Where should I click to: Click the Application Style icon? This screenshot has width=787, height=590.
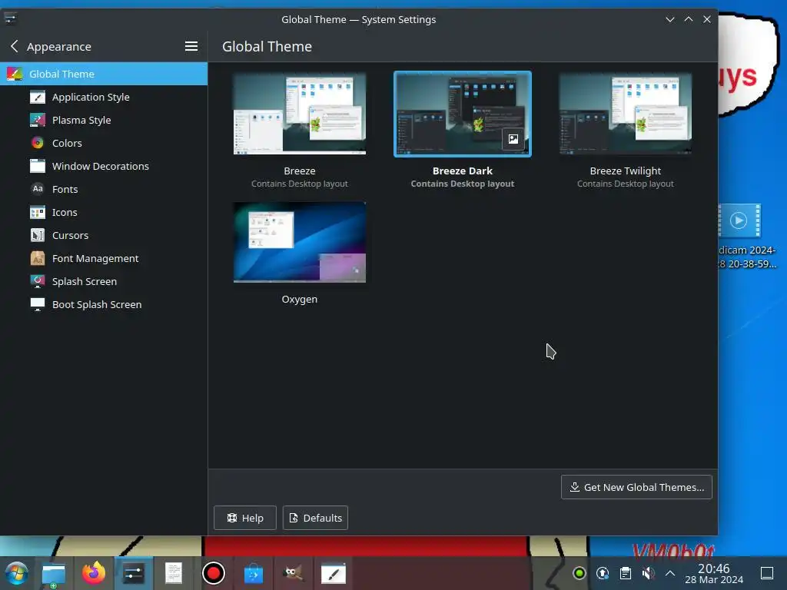click(x=38, y=97)
